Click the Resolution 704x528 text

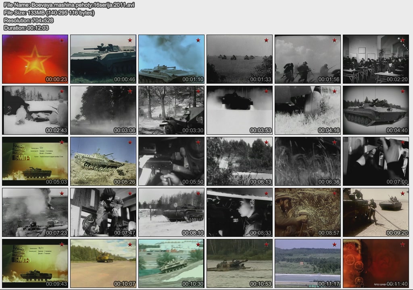29,20
